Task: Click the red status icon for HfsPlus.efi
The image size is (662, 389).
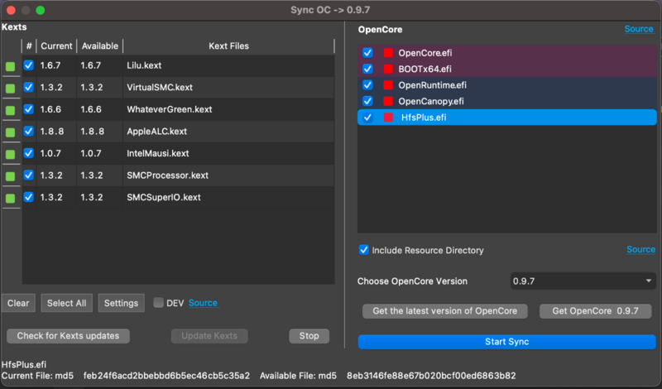Action: coord(388,118)
